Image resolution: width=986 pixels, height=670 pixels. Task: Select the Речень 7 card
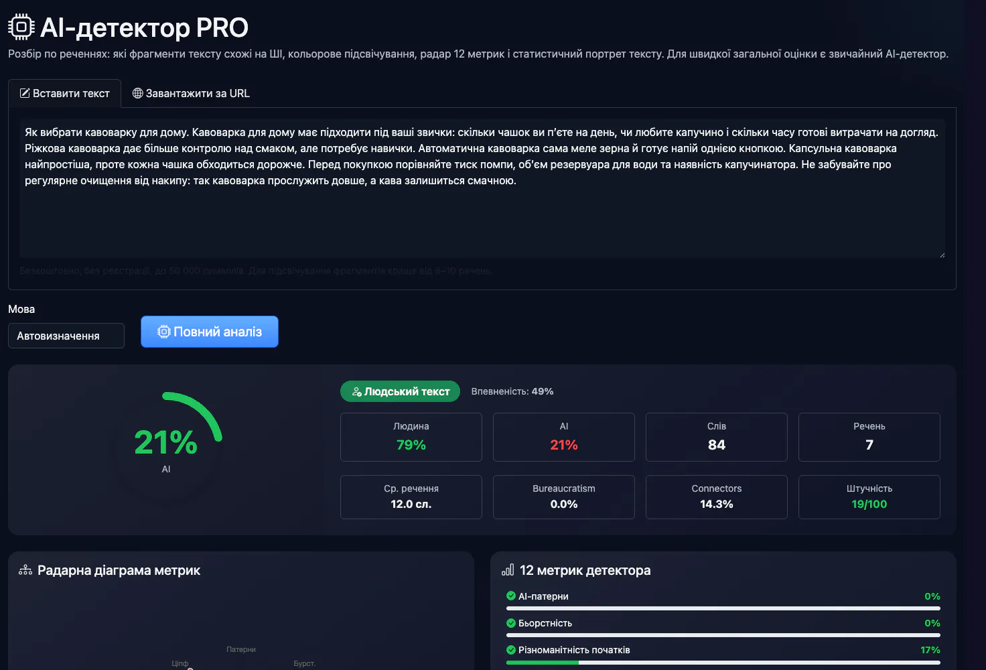coord(869,437)
